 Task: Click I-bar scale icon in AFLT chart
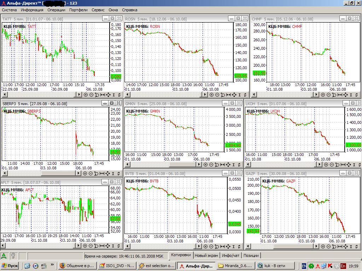(113, 246)
